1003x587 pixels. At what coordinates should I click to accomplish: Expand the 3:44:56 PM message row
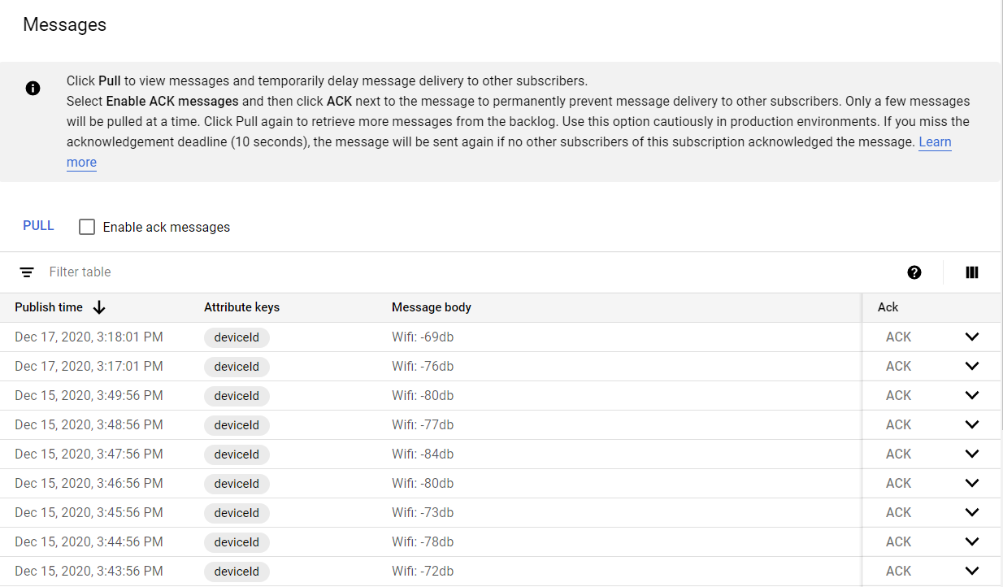click(972, 542)
